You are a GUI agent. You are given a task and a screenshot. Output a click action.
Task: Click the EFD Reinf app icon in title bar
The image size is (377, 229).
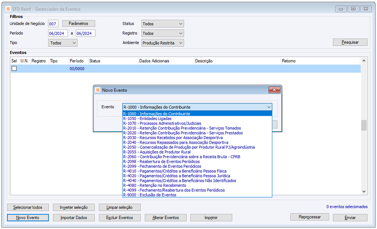(x=8, y=9)
